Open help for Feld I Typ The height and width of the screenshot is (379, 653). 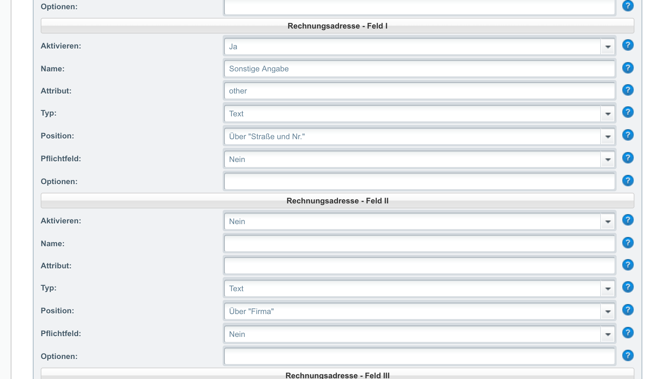[x=628, y=112]
